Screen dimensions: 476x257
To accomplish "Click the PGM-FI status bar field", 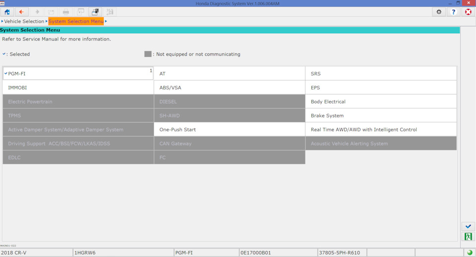I will (x=206, y=253).
